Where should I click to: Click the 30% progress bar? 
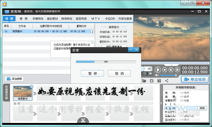point(106,61)
